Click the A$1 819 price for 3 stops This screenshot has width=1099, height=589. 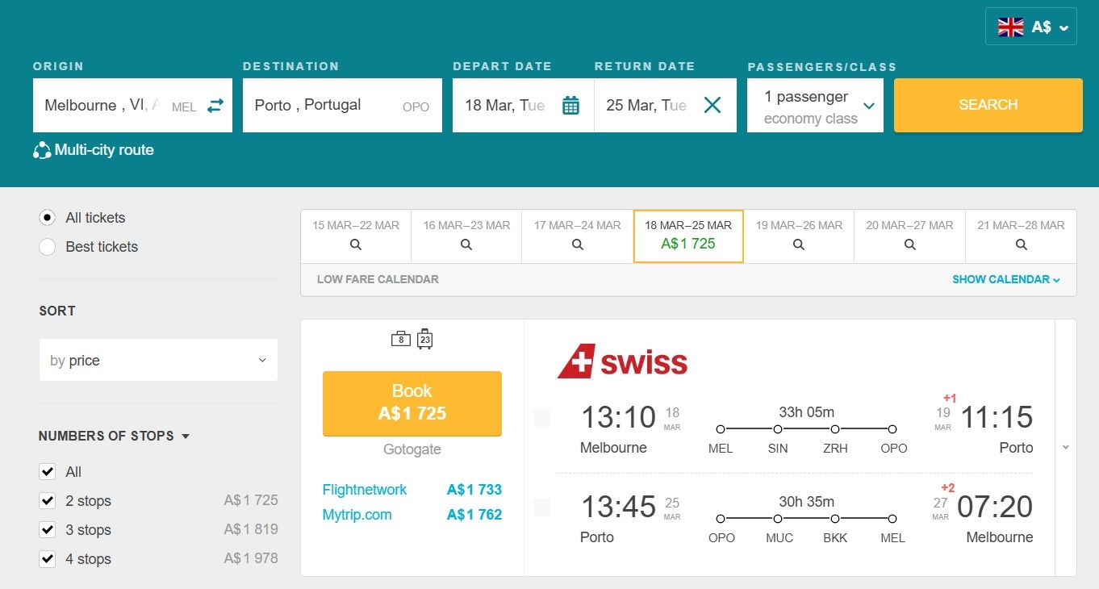click(x=251, y=530)
